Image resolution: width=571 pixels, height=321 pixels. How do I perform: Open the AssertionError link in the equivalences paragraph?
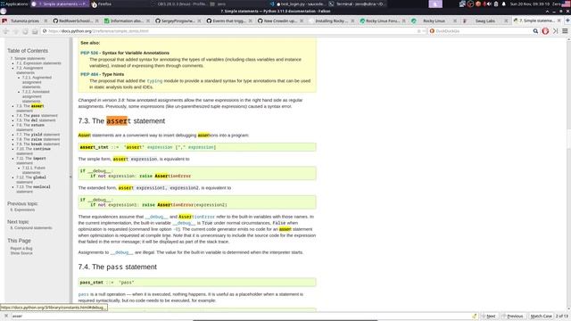[x=196, y=217]
